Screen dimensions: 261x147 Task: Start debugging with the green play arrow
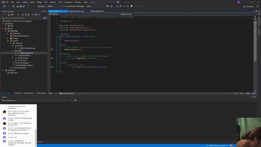click(64, 7)
